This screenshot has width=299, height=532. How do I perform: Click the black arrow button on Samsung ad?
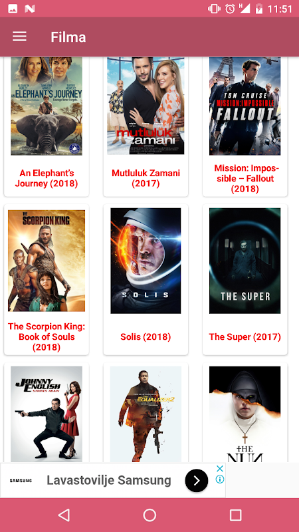(197, 480)
